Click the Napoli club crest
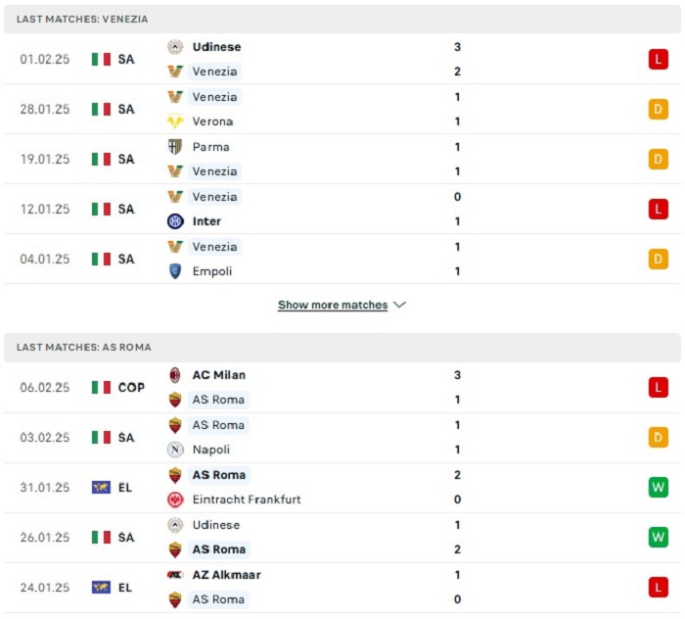The width and height of the screenshot is (685, 619). [x=175, y=450]
